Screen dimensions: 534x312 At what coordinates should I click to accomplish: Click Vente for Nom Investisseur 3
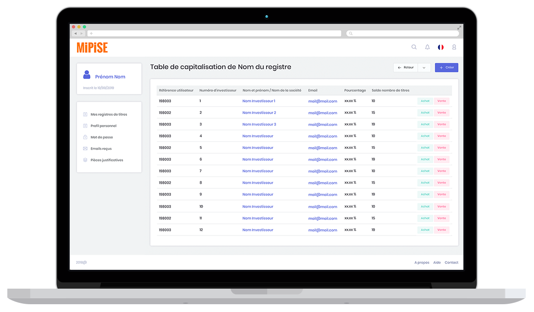point(442,124)
